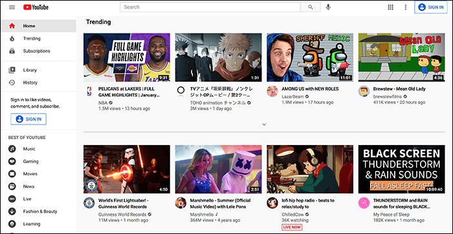Viewport: 453px width, 234px height.
Task: Open the YouTube apps grid icon
Action: [x=390, y=7]
